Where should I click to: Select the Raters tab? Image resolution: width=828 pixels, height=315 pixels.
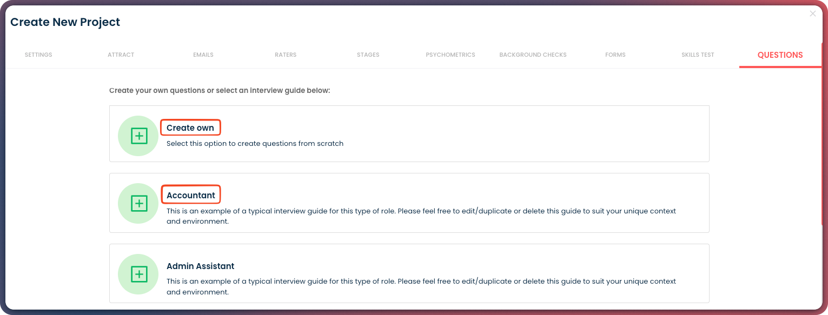[x=286, y=55]
